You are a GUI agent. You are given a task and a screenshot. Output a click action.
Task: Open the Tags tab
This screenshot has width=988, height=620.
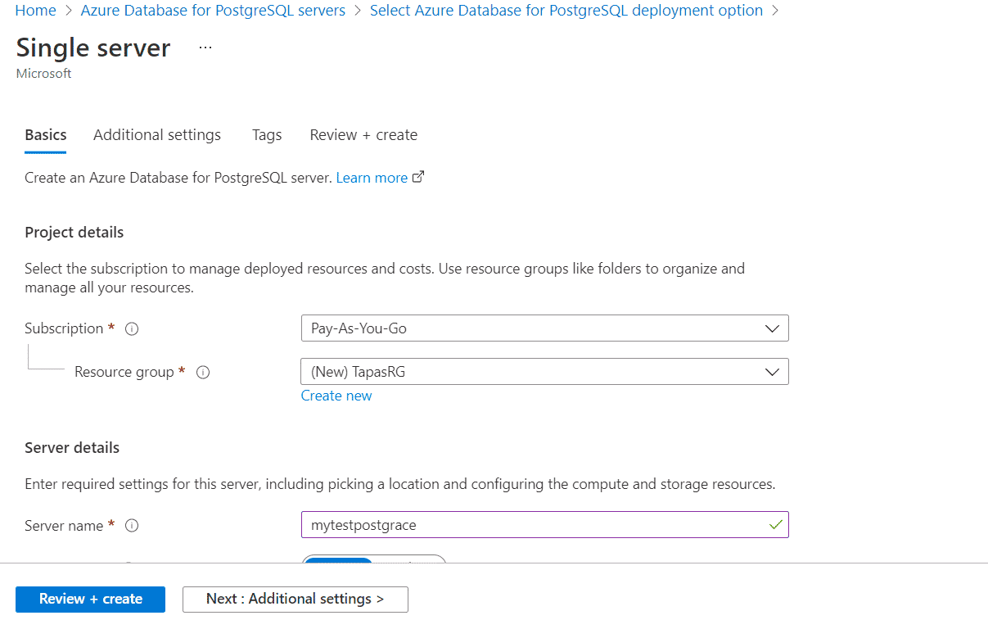coord(266,134)
